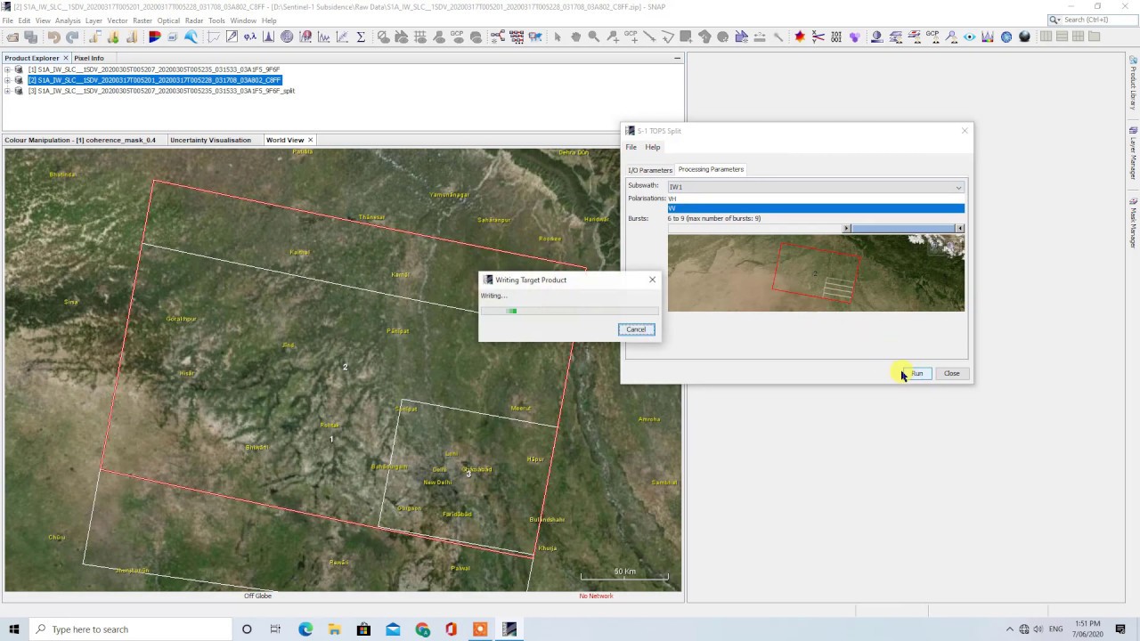Expand product [1] tree node

pyautogui.click(x=7, y=69)
